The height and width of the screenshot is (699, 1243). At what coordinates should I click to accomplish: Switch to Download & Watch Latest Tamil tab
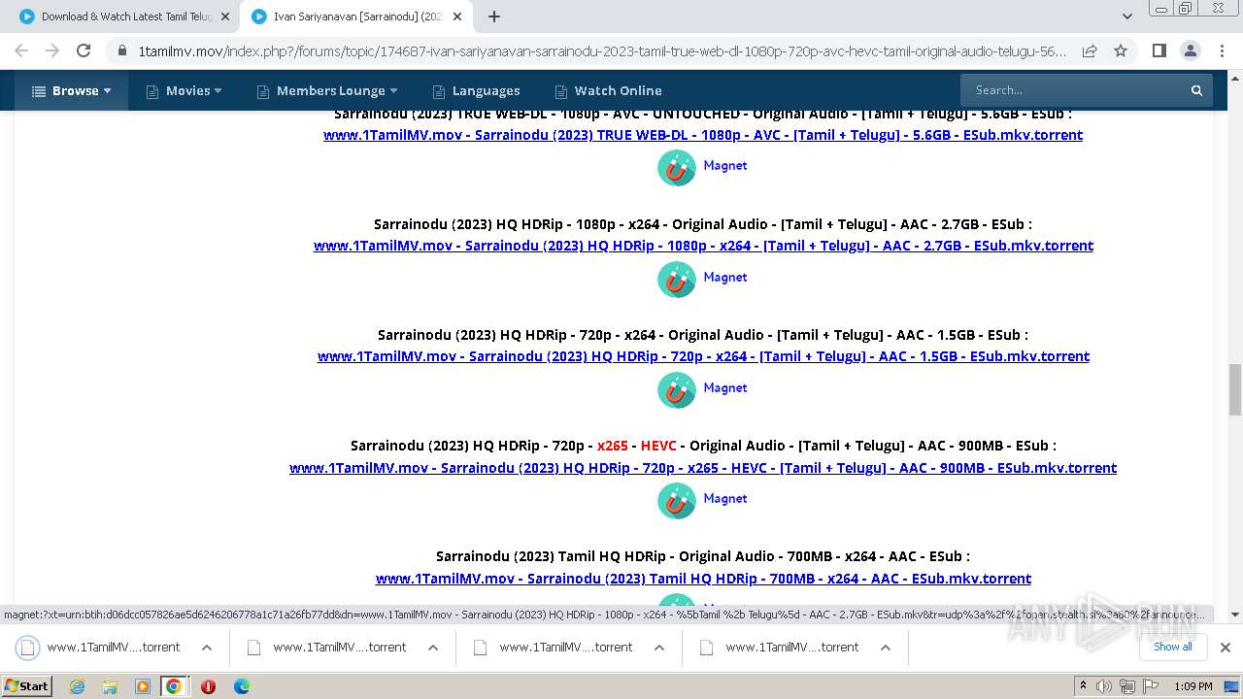point(126,17)
